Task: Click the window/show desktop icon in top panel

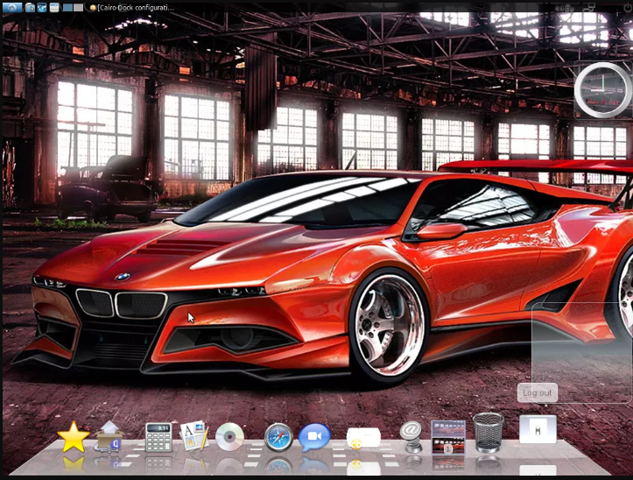Action: (x=54, y=7)
